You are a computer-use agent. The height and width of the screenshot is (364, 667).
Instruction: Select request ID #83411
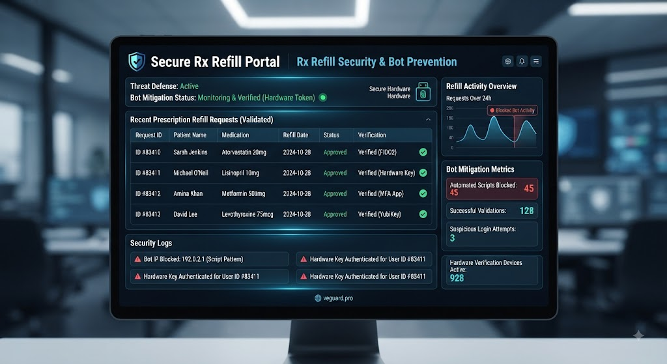coord(148,173)
